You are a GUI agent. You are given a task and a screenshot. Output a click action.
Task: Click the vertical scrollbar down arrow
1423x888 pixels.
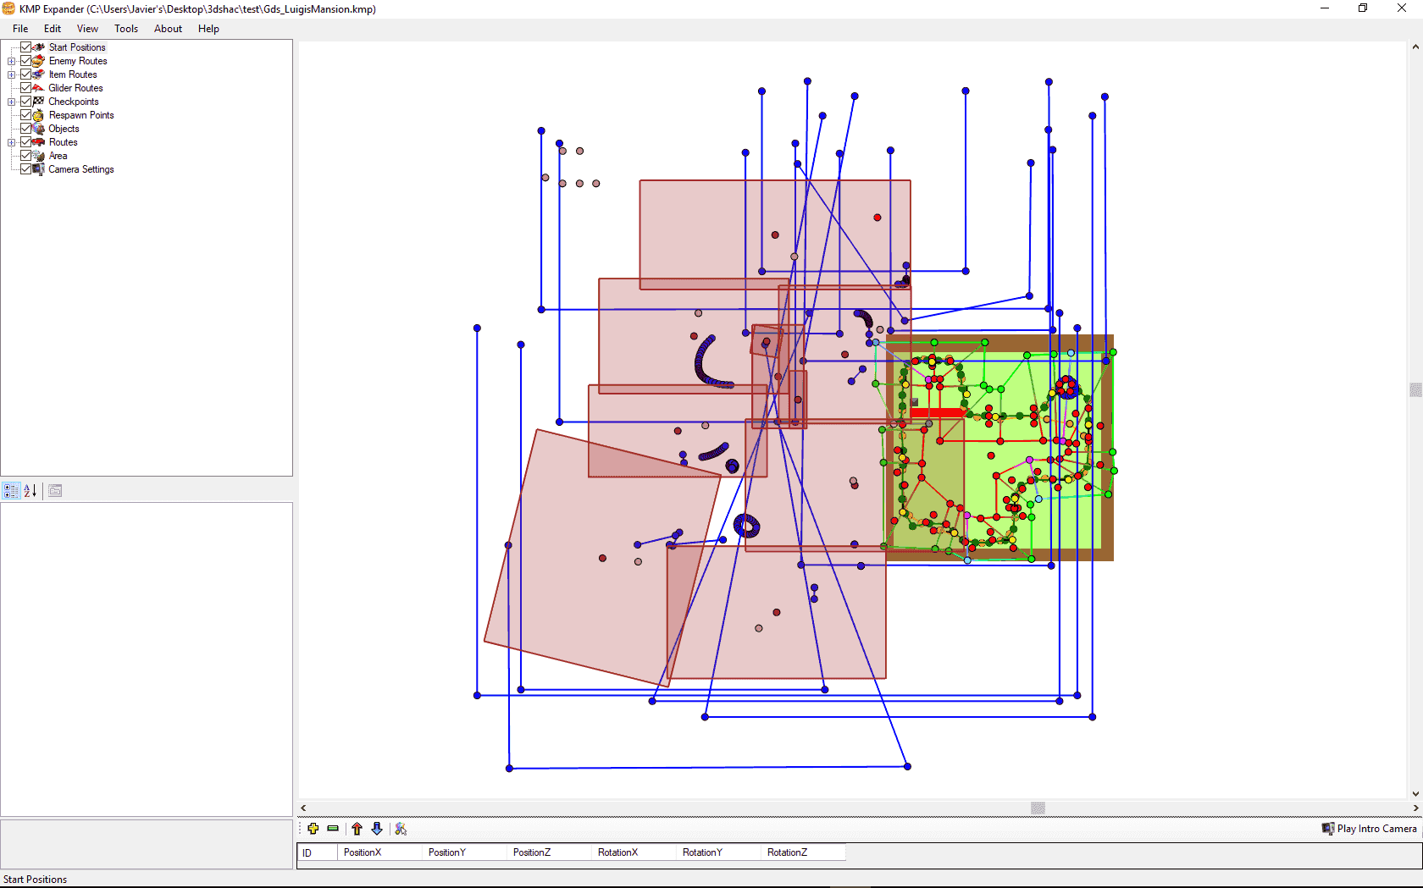[1415, 793]
